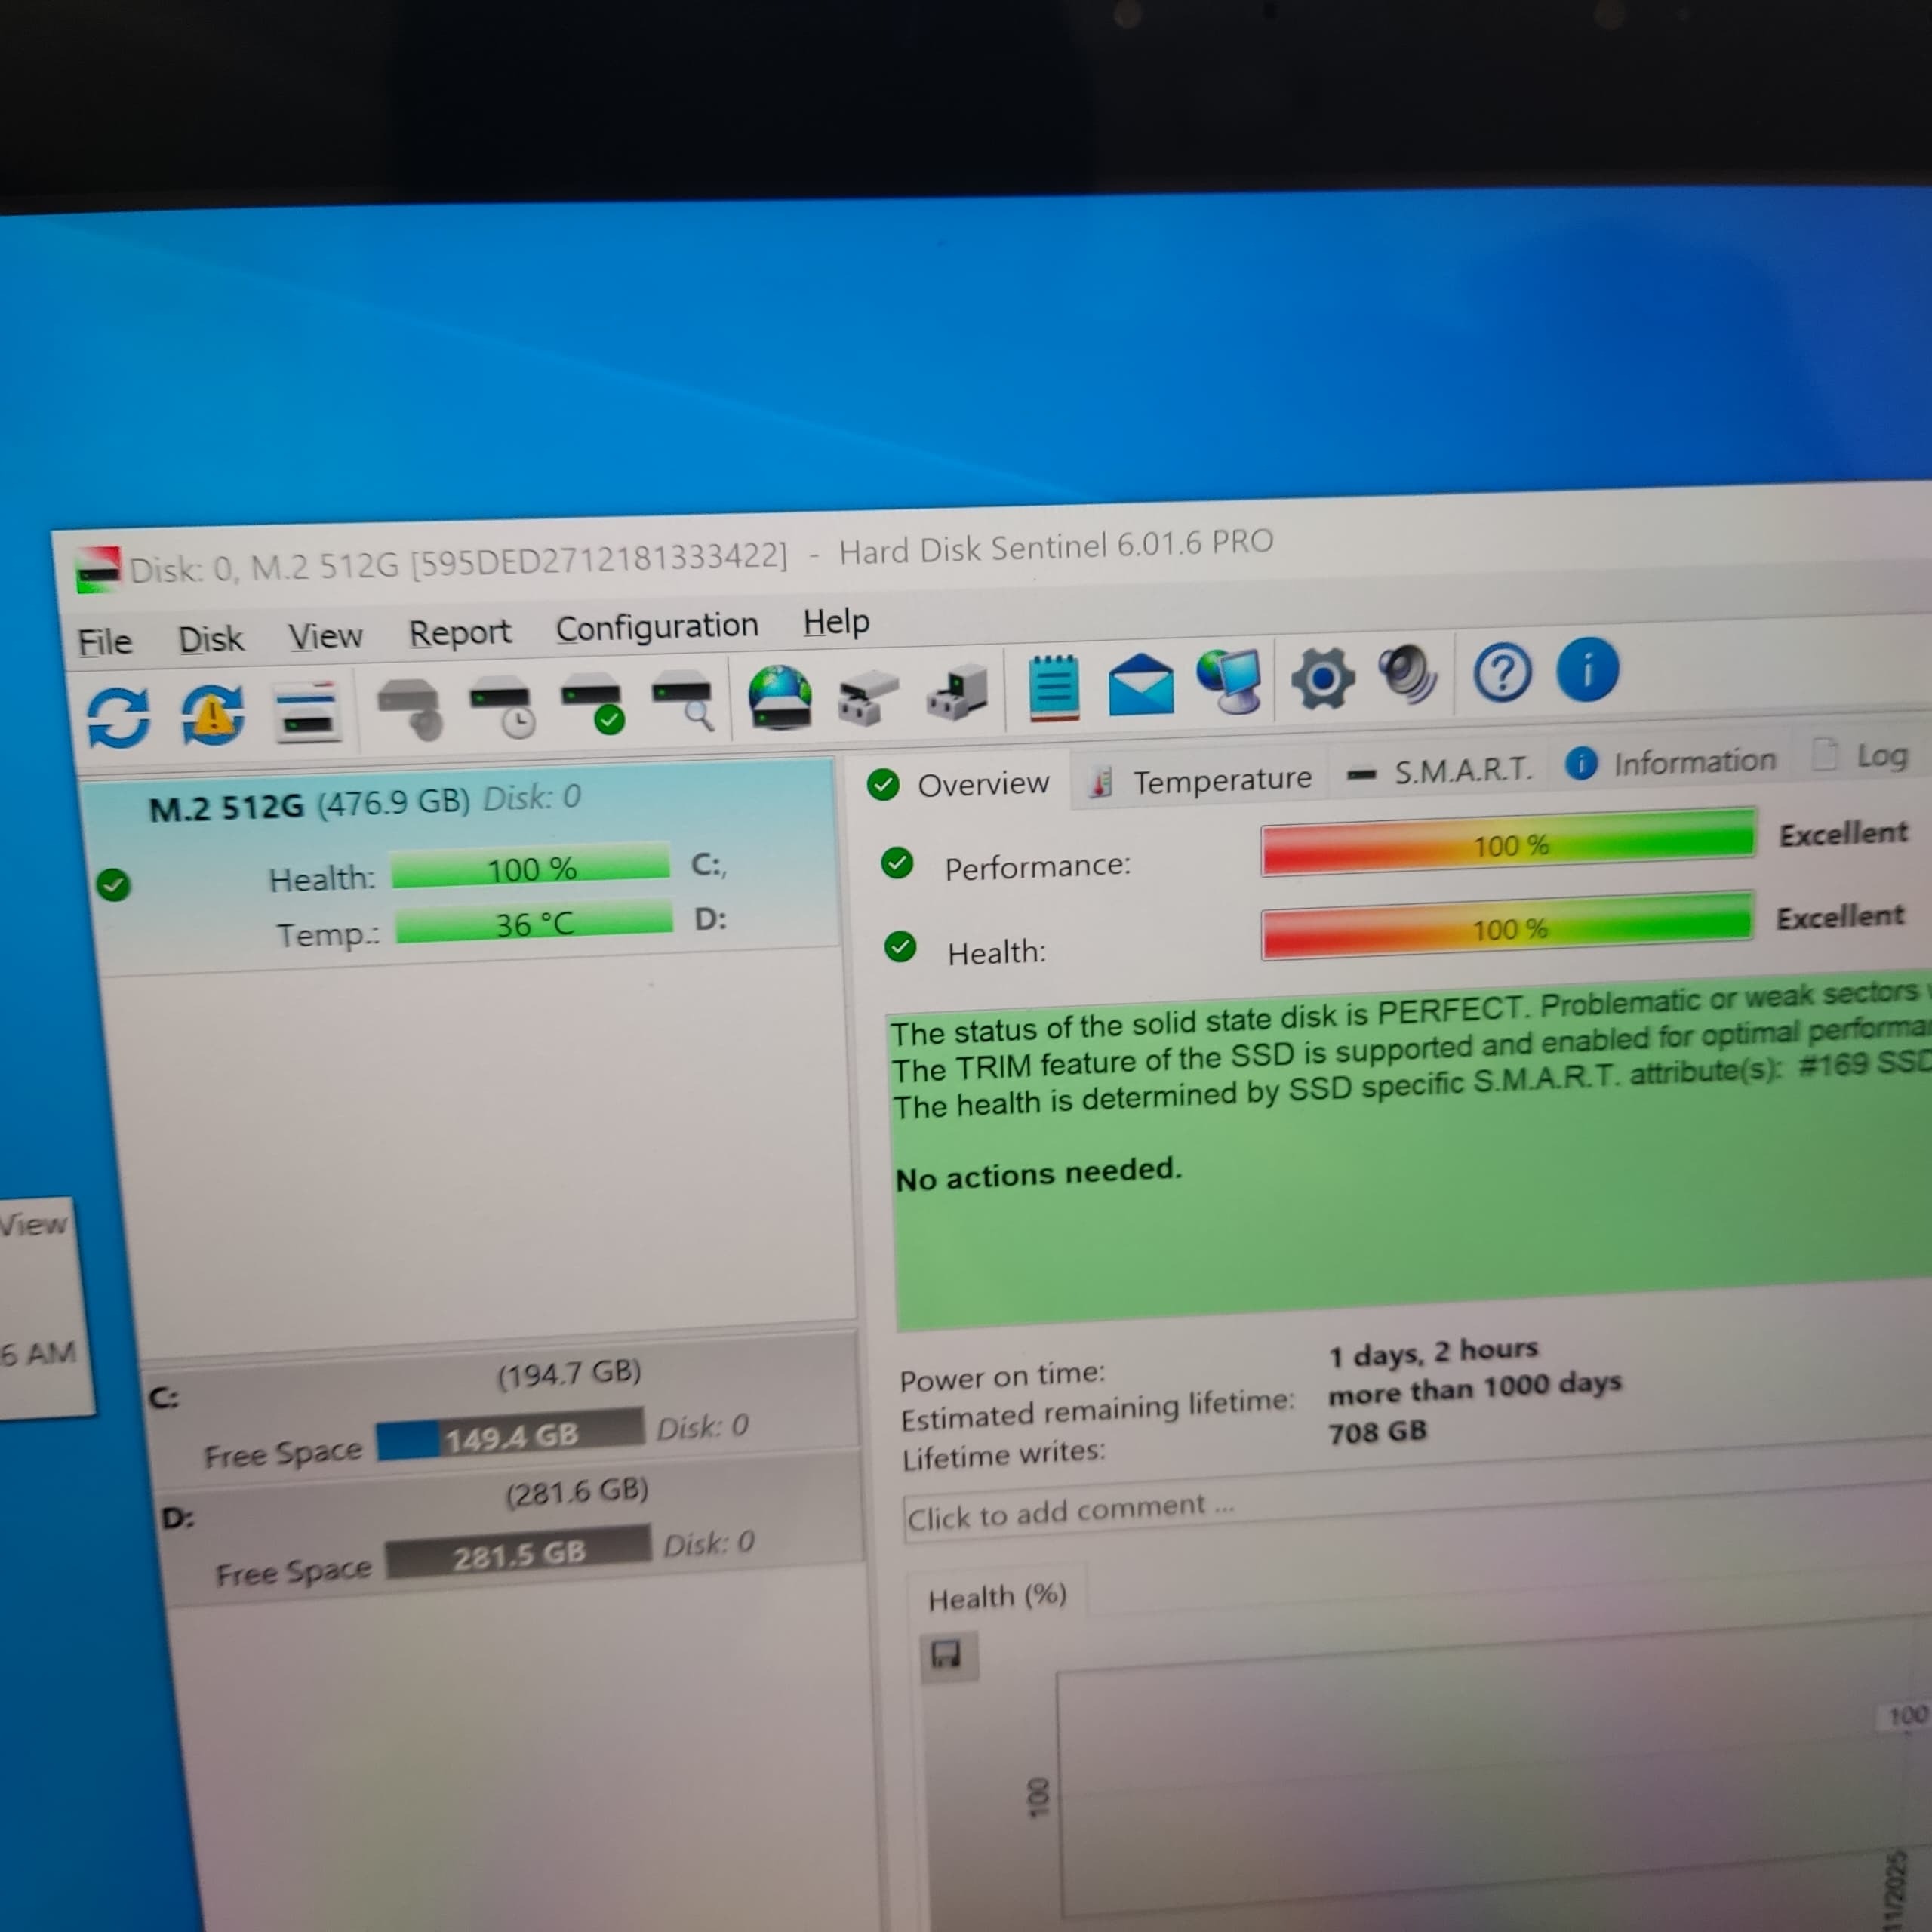Click the save icon under Health (%)
The height and width of the screenshot is (1932, 1932).
pyautogui.click(x=946, y=1654)
